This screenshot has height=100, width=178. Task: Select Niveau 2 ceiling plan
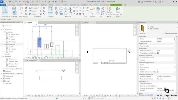11,52
